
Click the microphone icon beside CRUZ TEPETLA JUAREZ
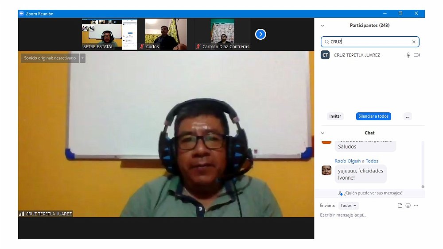tap(408, 55)
